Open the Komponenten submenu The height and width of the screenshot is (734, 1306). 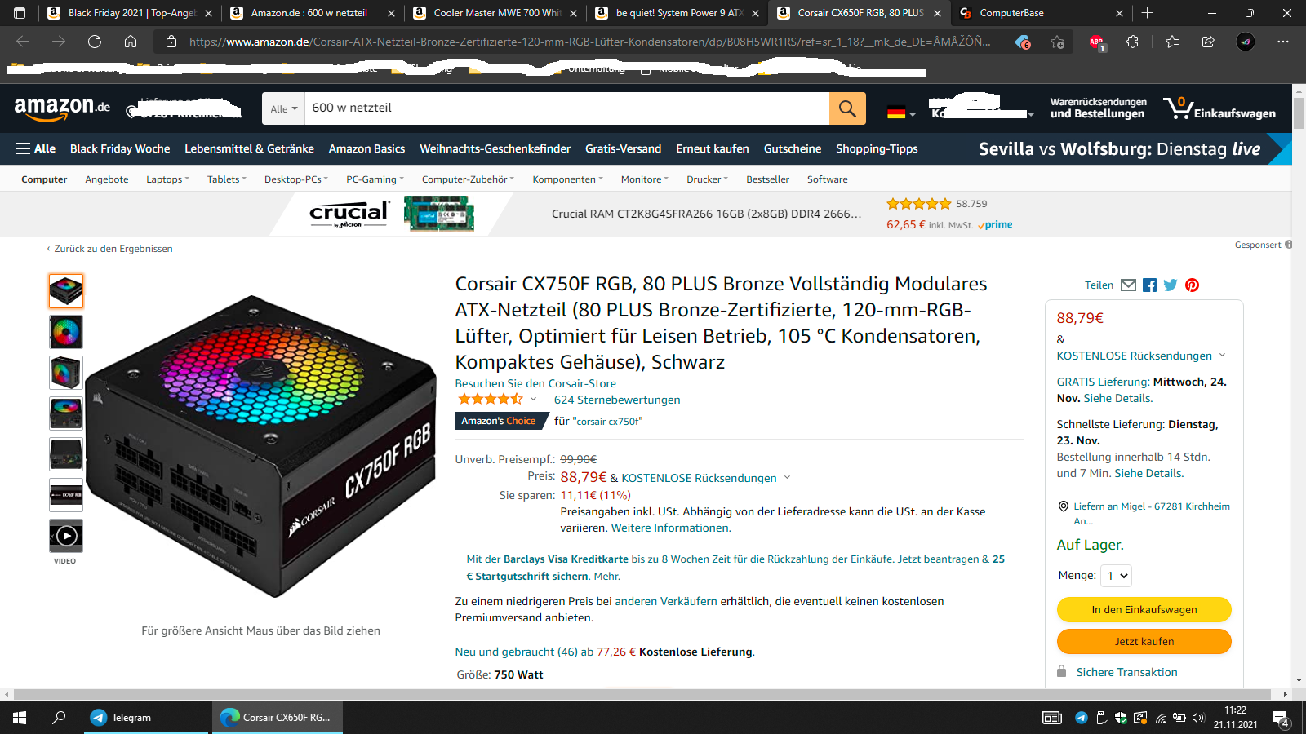tap(567, 179)
